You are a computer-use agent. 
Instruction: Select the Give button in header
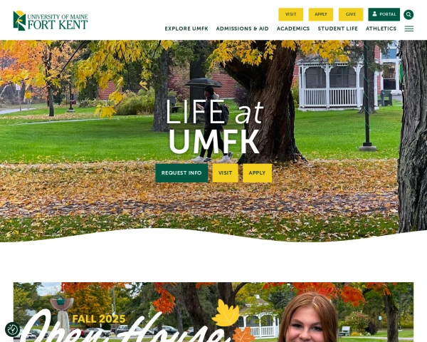[351, 14]
